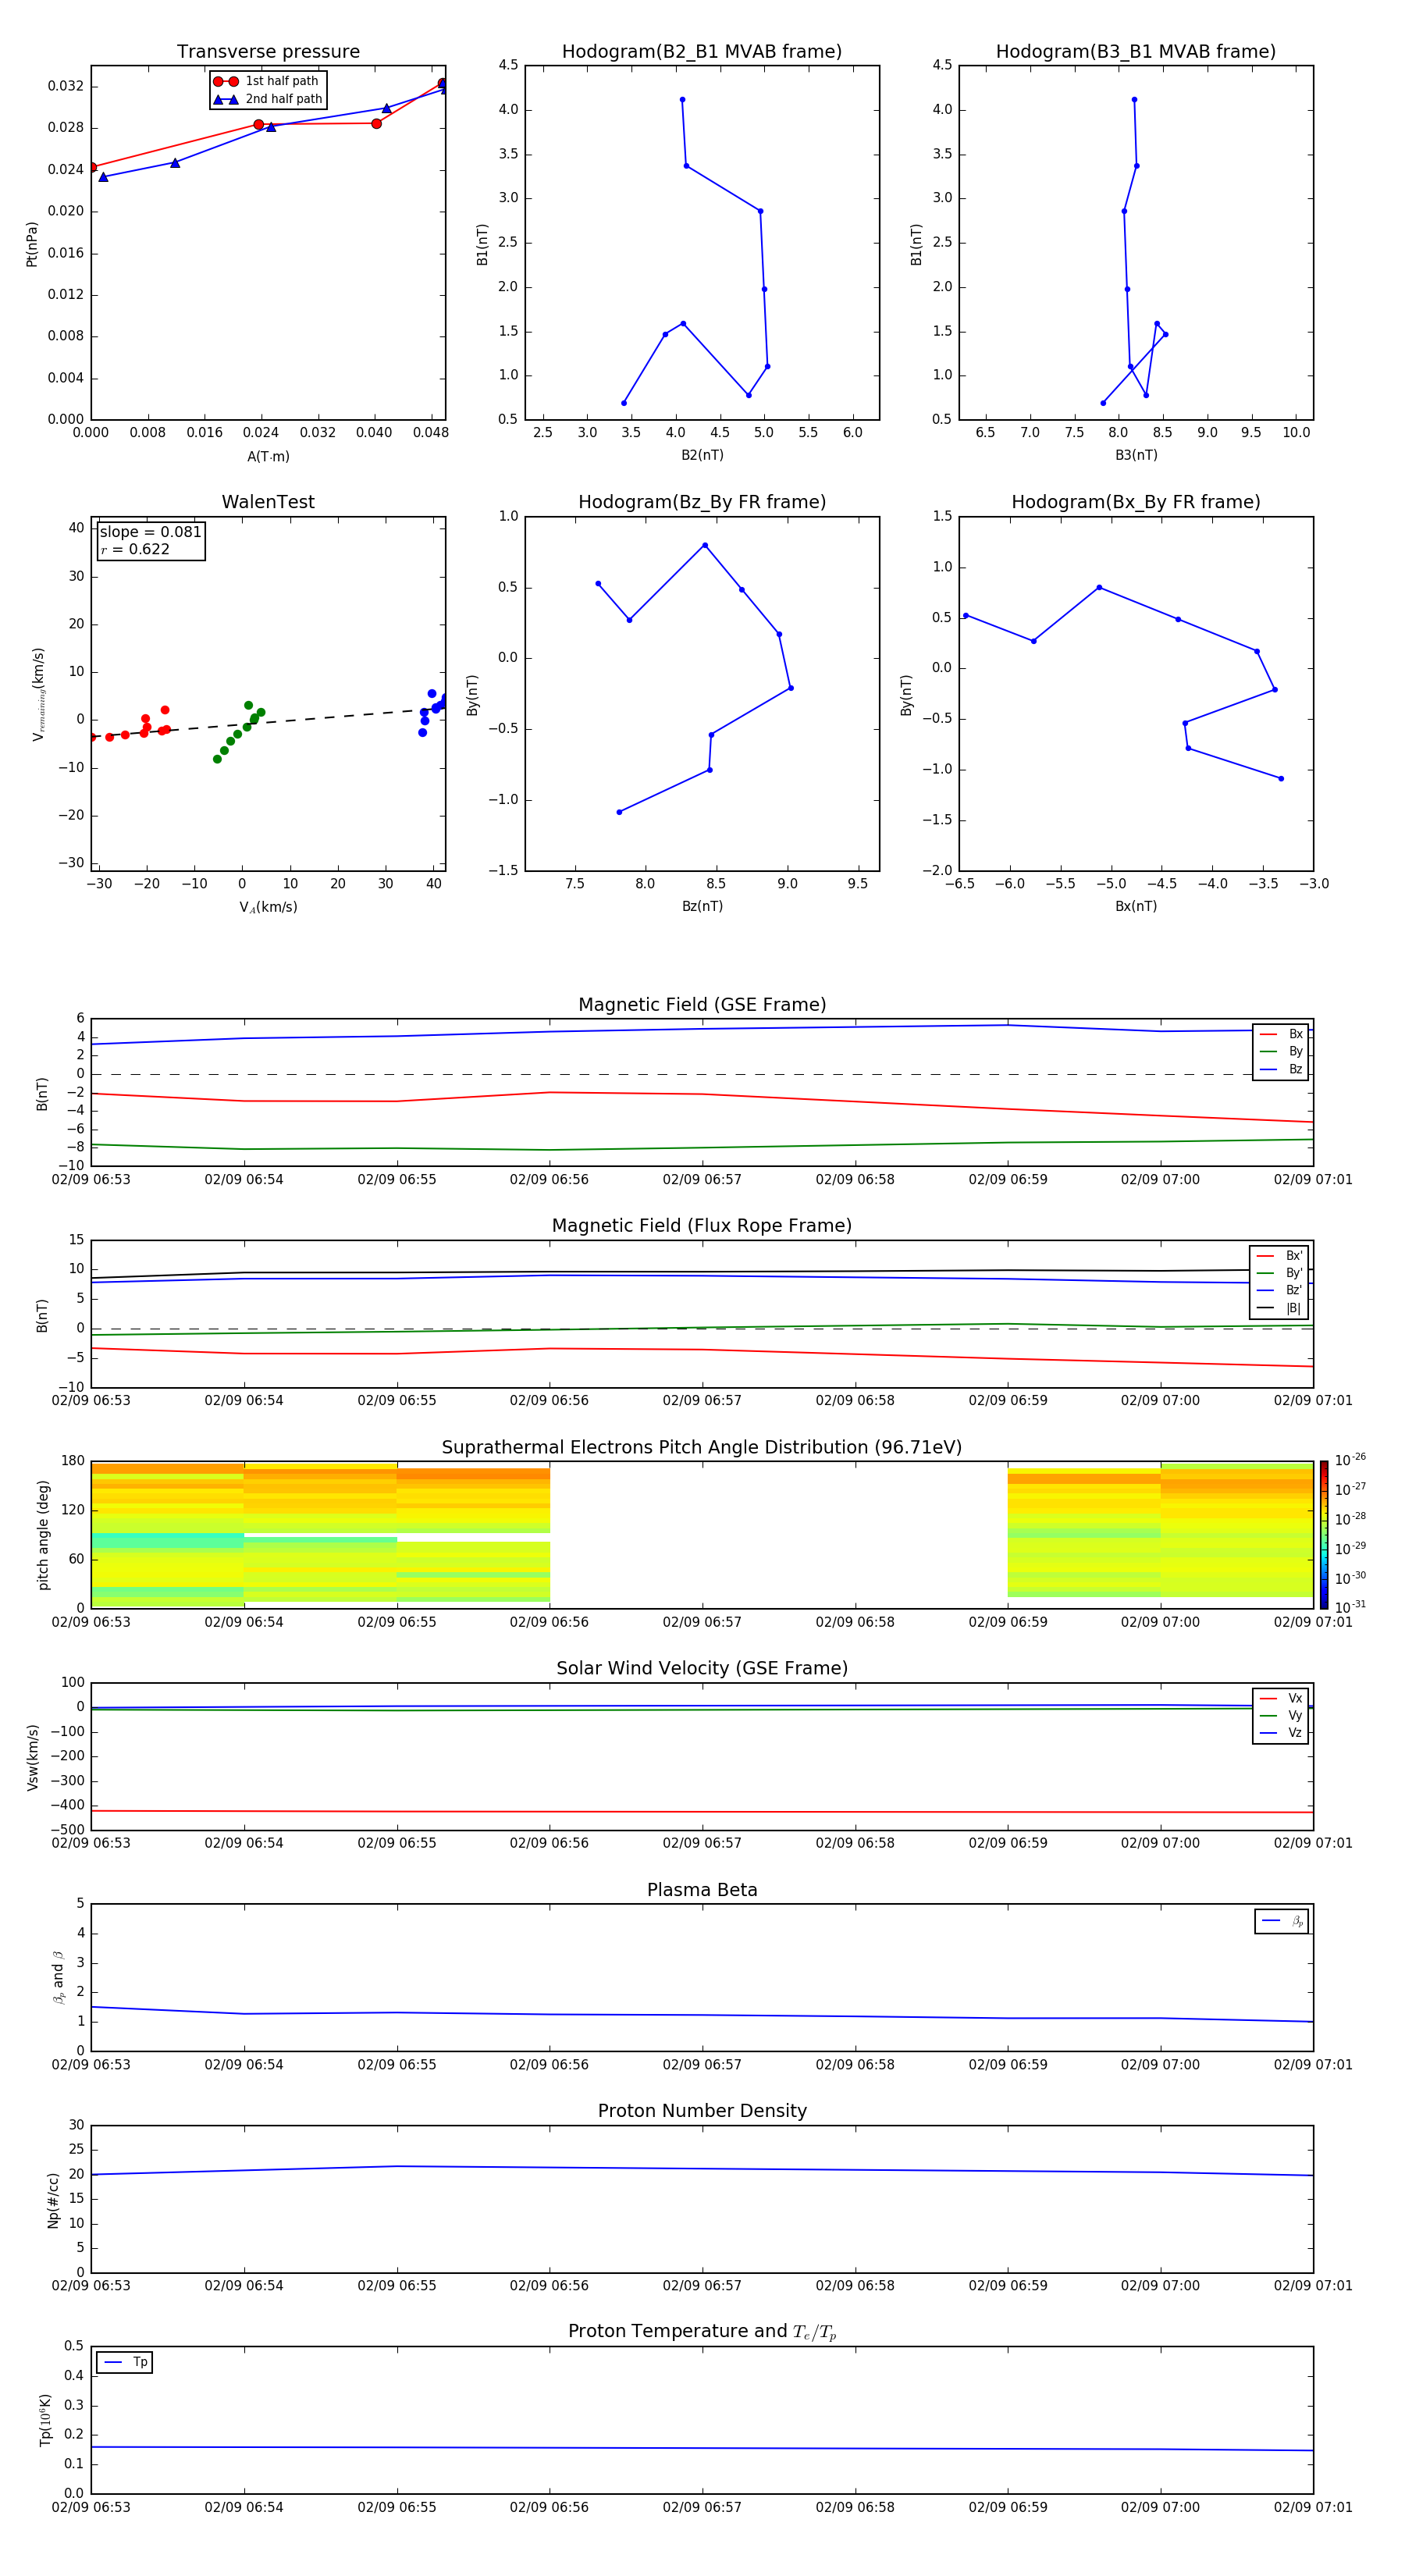Click the 'slope = 0.081' annotation
The width and height of the screenshot is (1405, 2576).
pos(151,532)
